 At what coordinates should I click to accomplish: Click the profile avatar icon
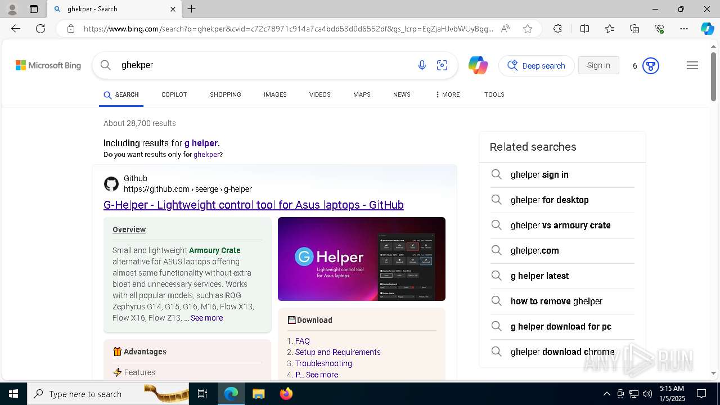(x=12, y=9)
